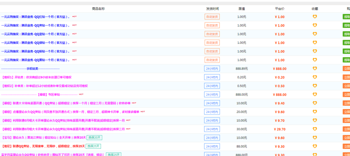This screenshot has height=156, width=350.
Task: Click the 自动发货 tag in QQ绿钻 row
Action: click(x=212, y=43)
